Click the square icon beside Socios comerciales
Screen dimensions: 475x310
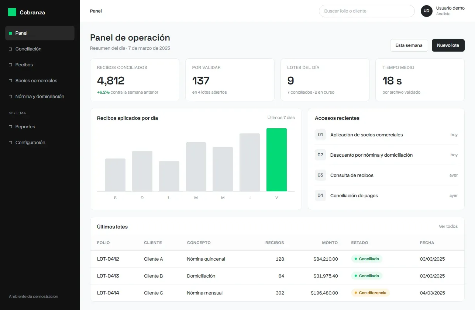(10, 81)
